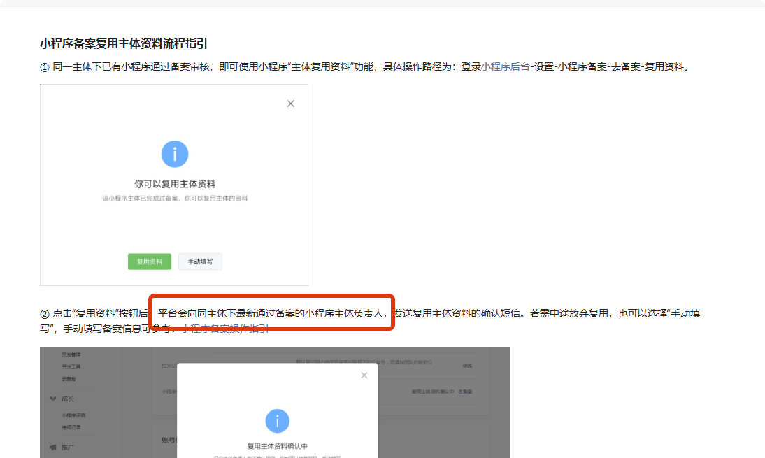
Task: Open 违规记录 in the sidebar
Action: 71,427
